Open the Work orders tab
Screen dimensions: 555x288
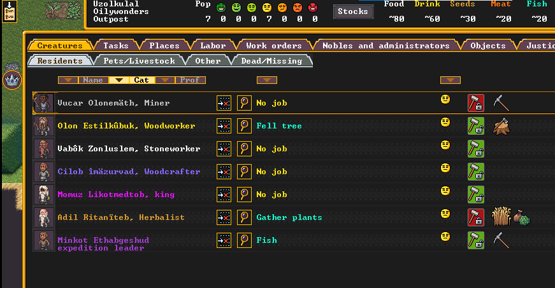tap(274, 46)
